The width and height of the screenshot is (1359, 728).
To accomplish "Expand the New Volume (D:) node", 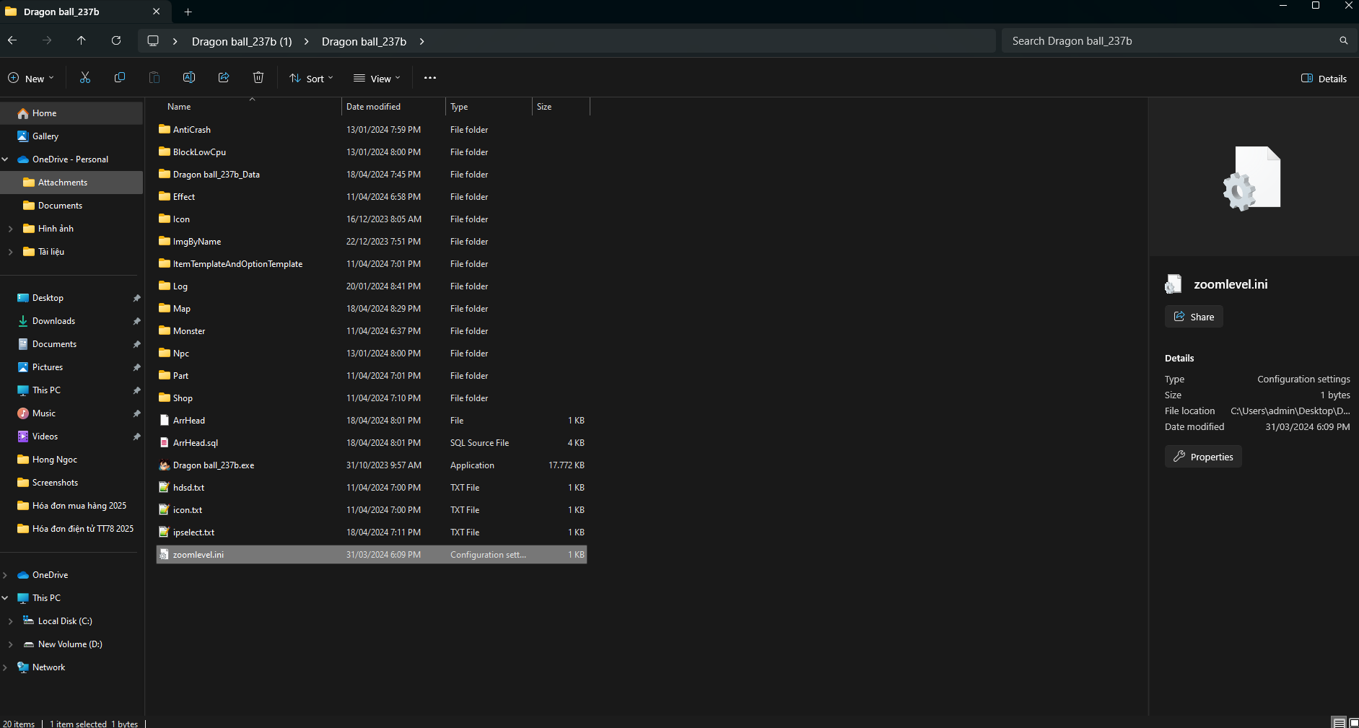I will 10,644.
